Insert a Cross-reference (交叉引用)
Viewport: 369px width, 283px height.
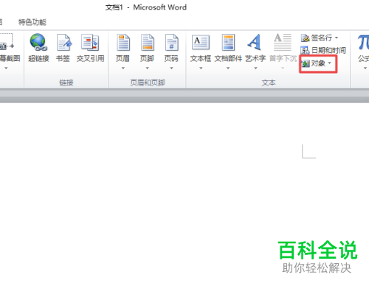click(x=90, y=48)
